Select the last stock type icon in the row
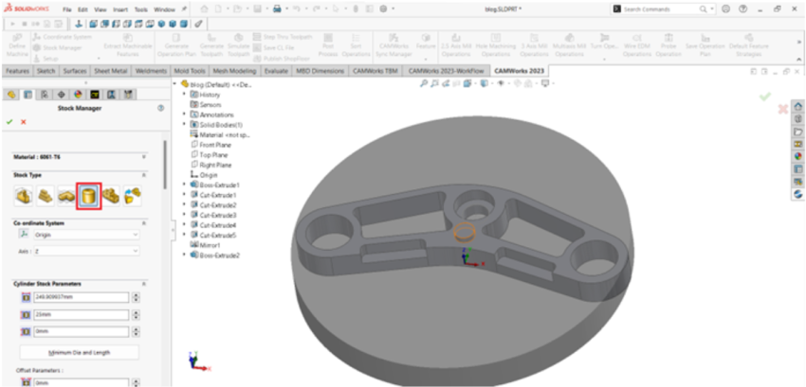Viewport: 806px width, 387px height. pyautogui.click(x=134, y=195)
